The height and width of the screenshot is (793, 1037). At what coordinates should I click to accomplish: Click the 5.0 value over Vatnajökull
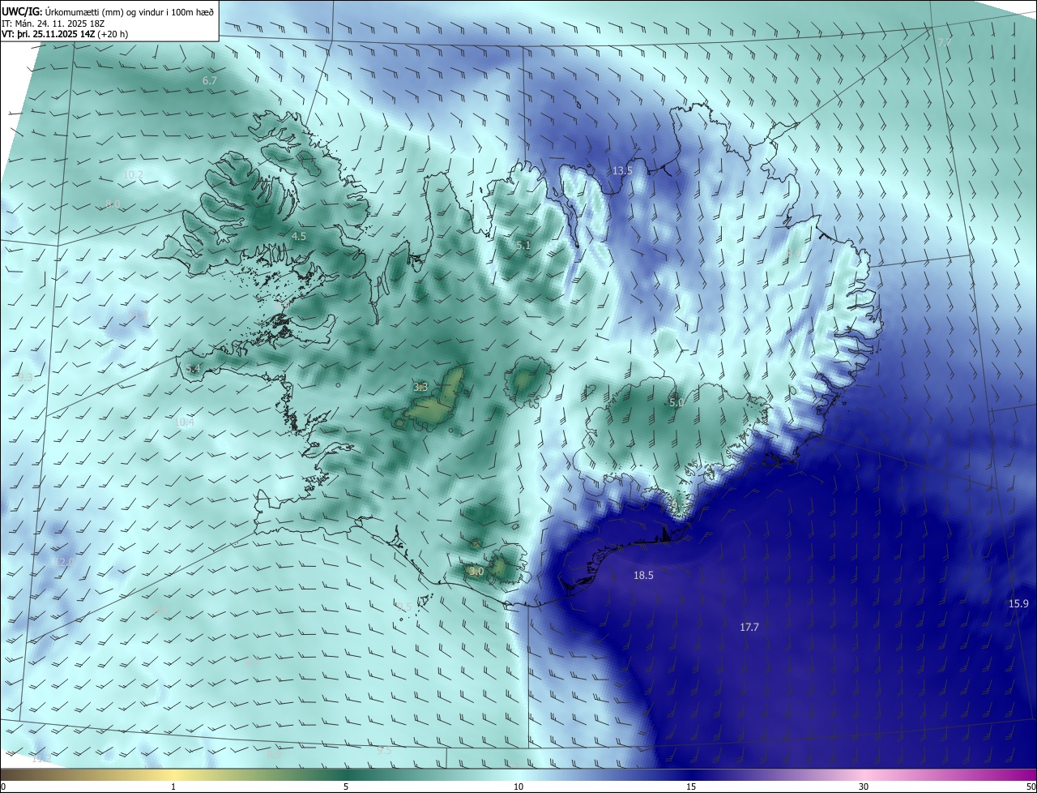[676, 402]
